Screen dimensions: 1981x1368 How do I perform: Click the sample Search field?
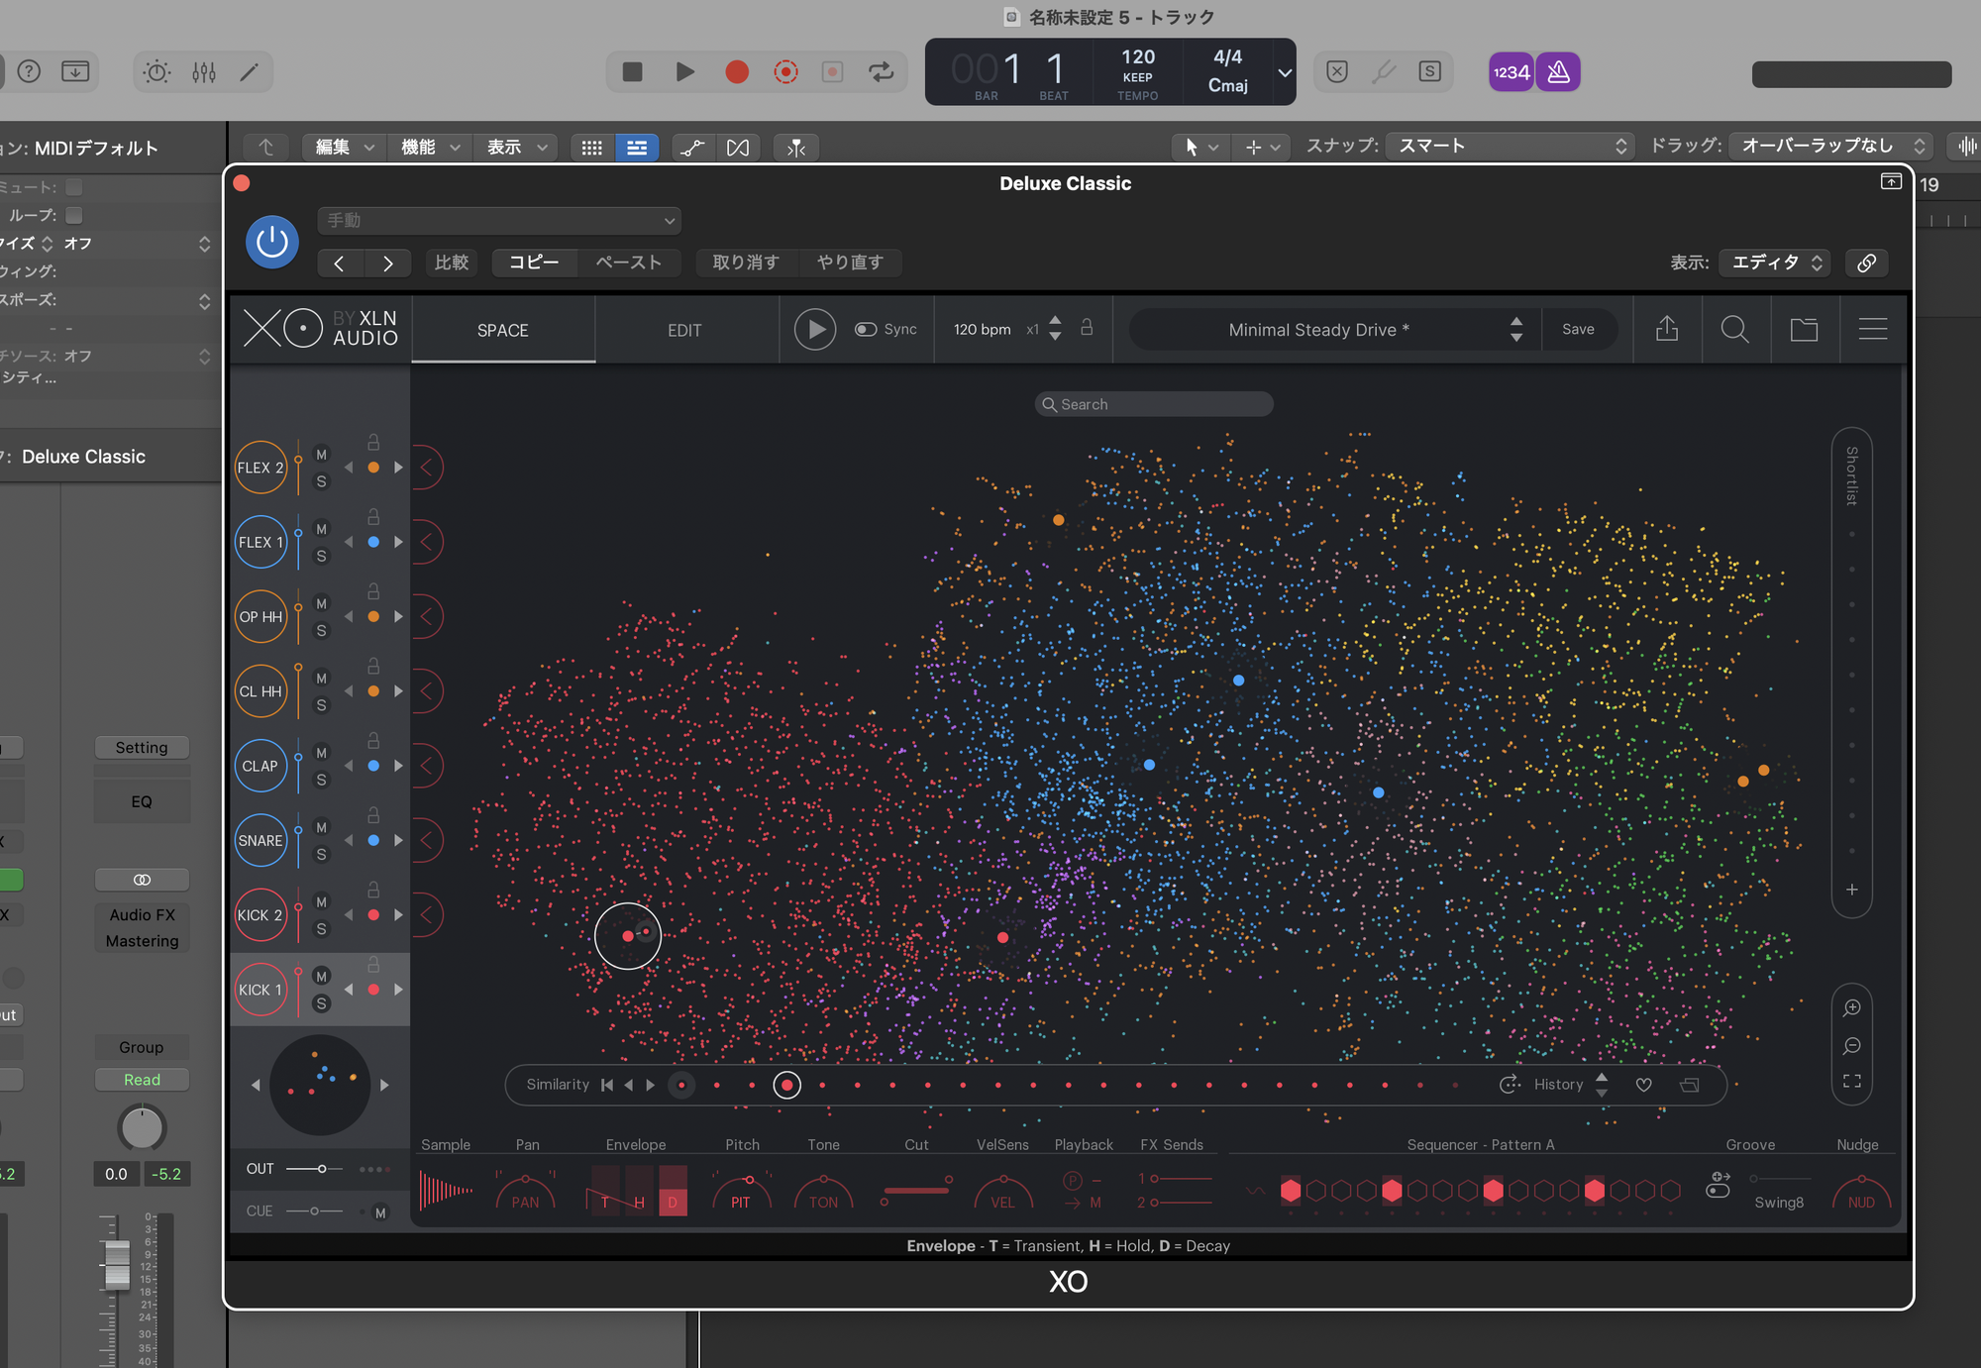coord(1154,404)
